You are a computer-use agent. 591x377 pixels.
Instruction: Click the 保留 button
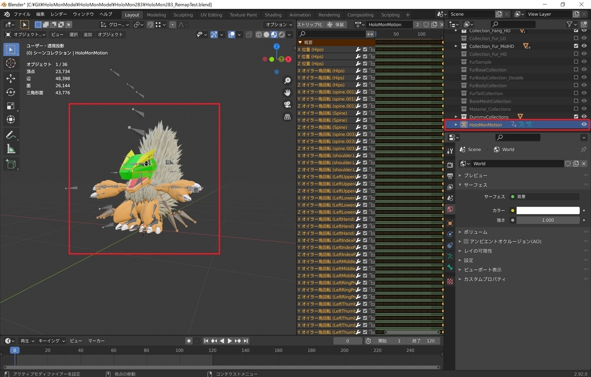[x=336, y=25]
